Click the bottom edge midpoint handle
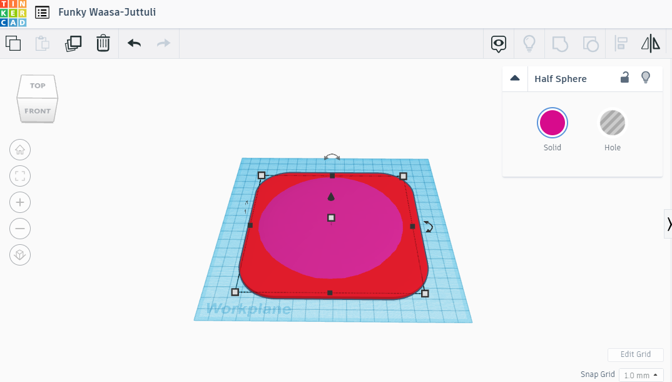The image size is (672, 382). pyautogui.click(x=330, y=293)
